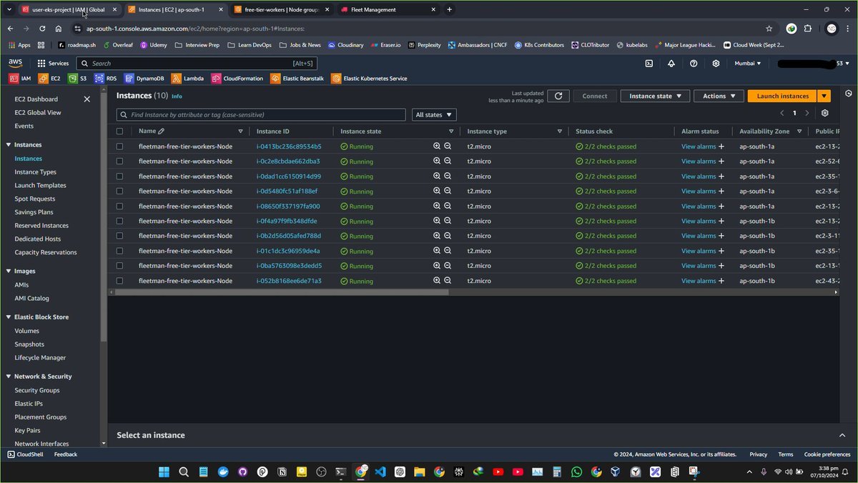
Task: Click the Launch instances button
Action: 782,96
